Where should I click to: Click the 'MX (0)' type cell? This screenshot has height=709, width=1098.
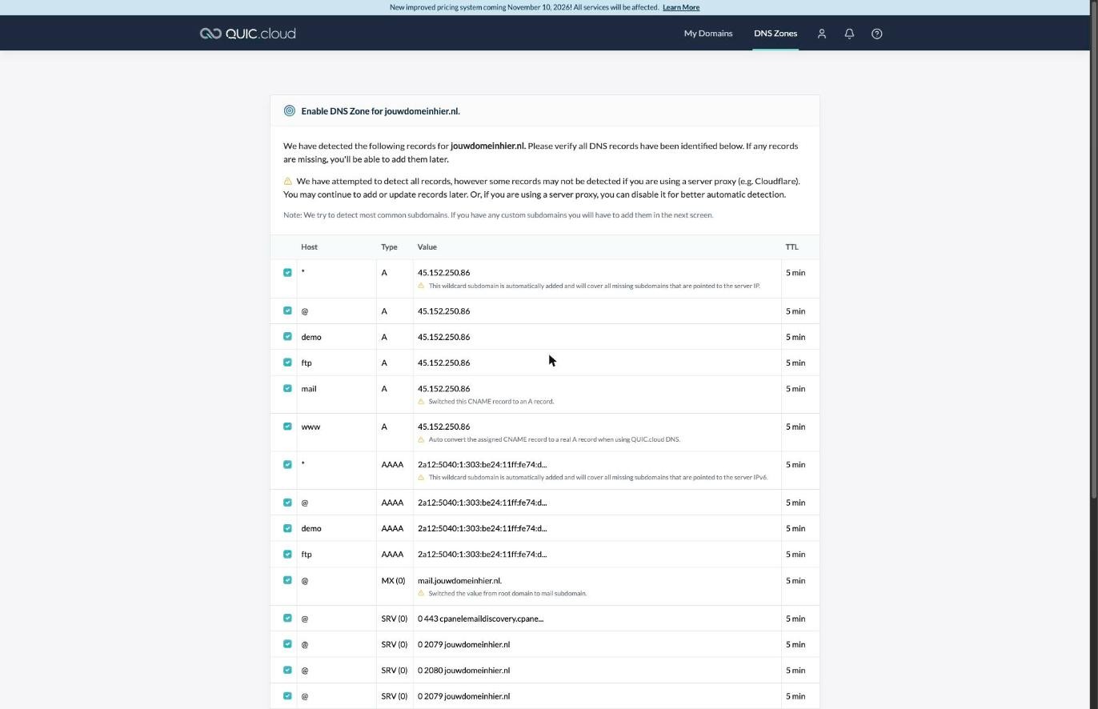coord(393,581)
